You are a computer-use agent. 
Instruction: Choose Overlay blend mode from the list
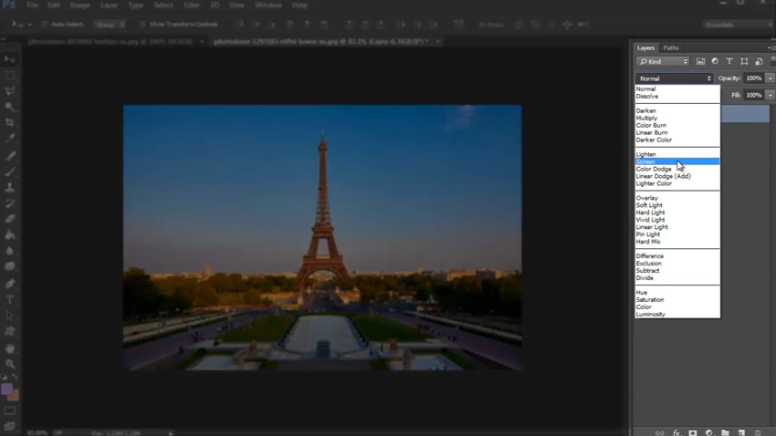(x=647, y=198)
